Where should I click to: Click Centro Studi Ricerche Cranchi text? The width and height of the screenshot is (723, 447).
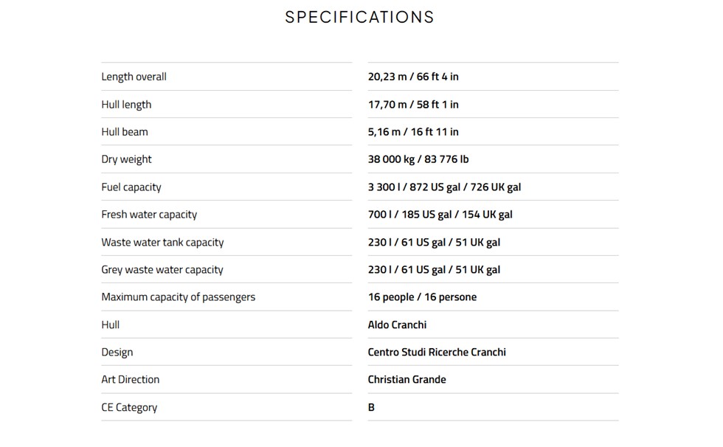click(437, 353)
